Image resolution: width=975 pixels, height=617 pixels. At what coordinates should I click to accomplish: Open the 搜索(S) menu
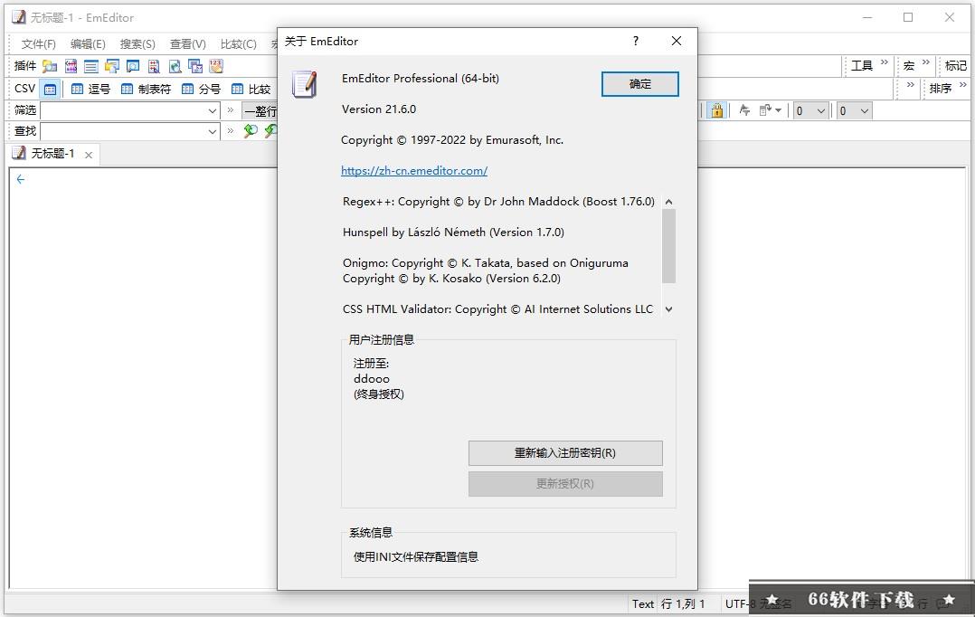pos(137,43)
